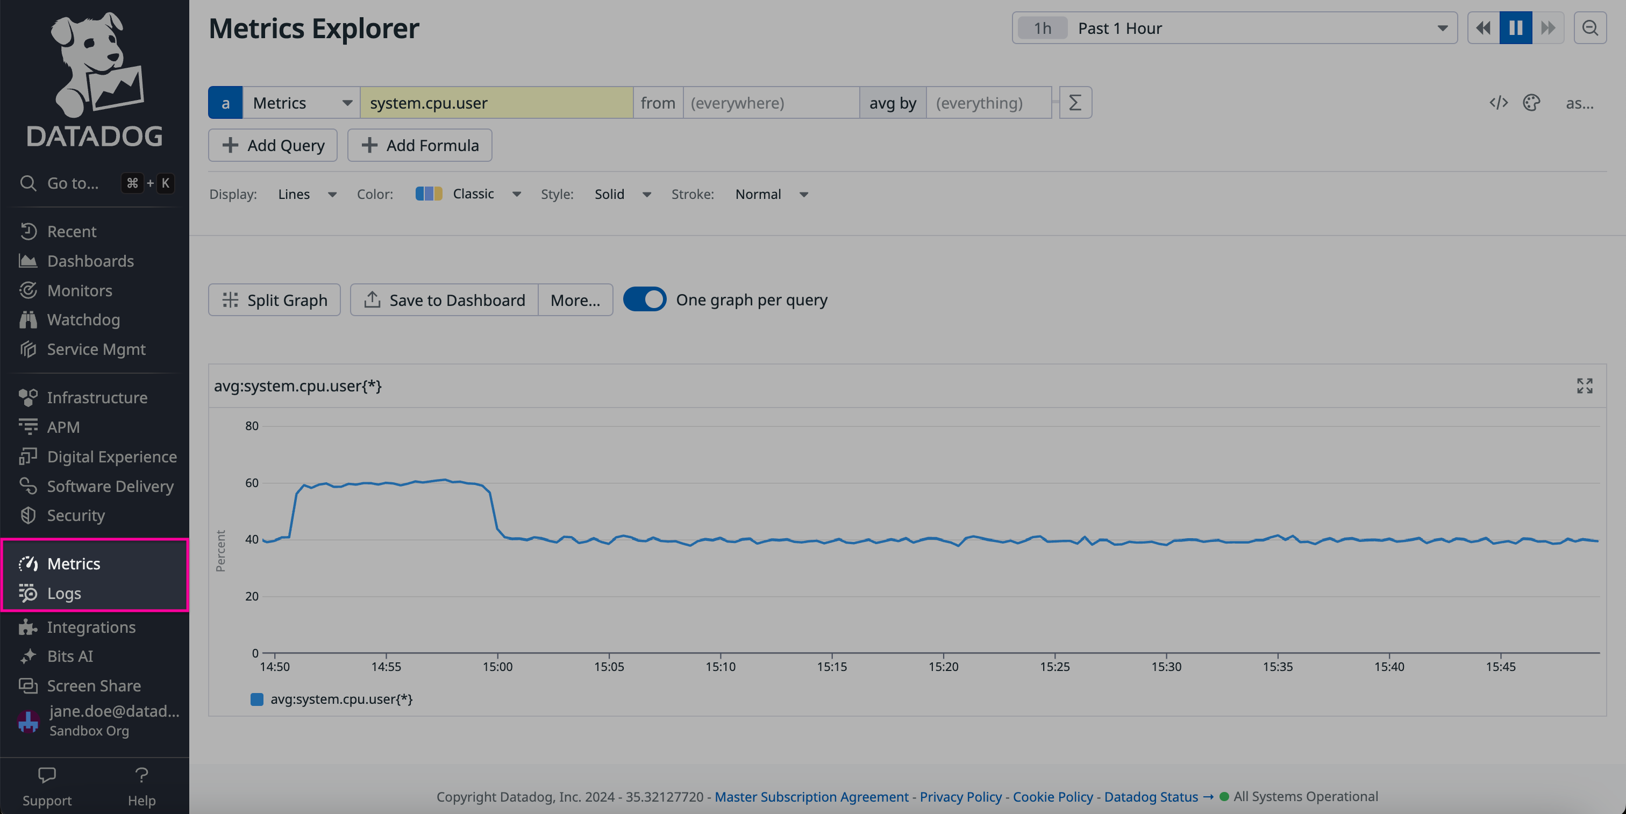1626x814 pixels.
Task: Open the Watchdog page
Action: [83, 319]
